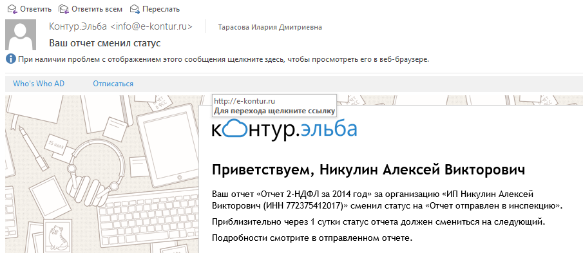The width and height of the screenshot is (583, 253).
Task: Click the Reply All envelope icon
Action: 64,9
